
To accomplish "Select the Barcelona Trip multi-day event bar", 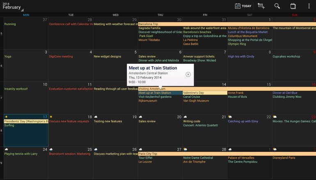I will tap(227, 24).
